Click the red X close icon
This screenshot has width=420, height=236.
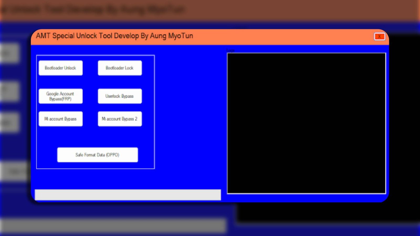(x=379, y=36)
